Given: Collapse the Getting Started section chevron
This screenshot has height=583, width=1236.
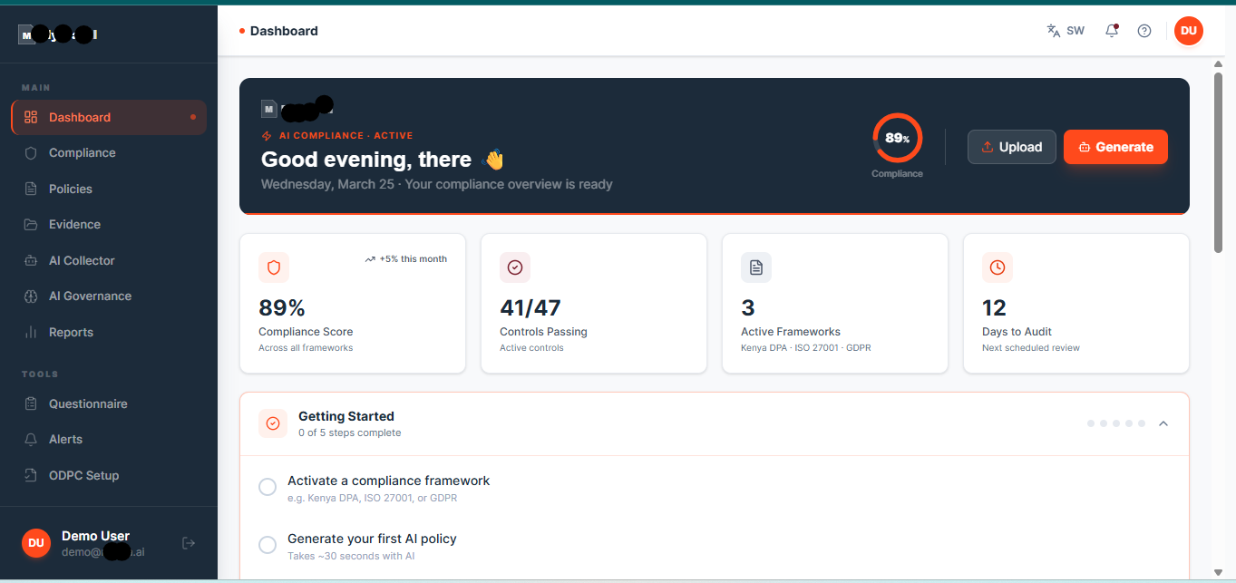Looking at the screenshot, I should (x=1163, y=423).
